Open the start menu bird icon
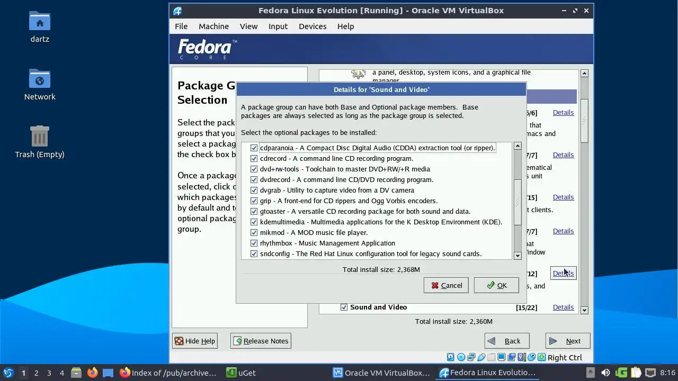This screenshot has width=678, height=381. tap(8, 373)
